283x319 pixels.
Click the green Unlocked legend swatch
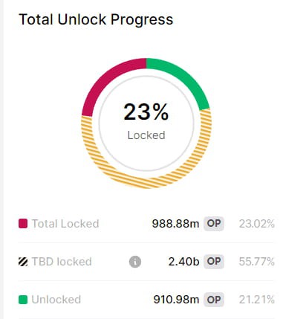pos(23,300)
